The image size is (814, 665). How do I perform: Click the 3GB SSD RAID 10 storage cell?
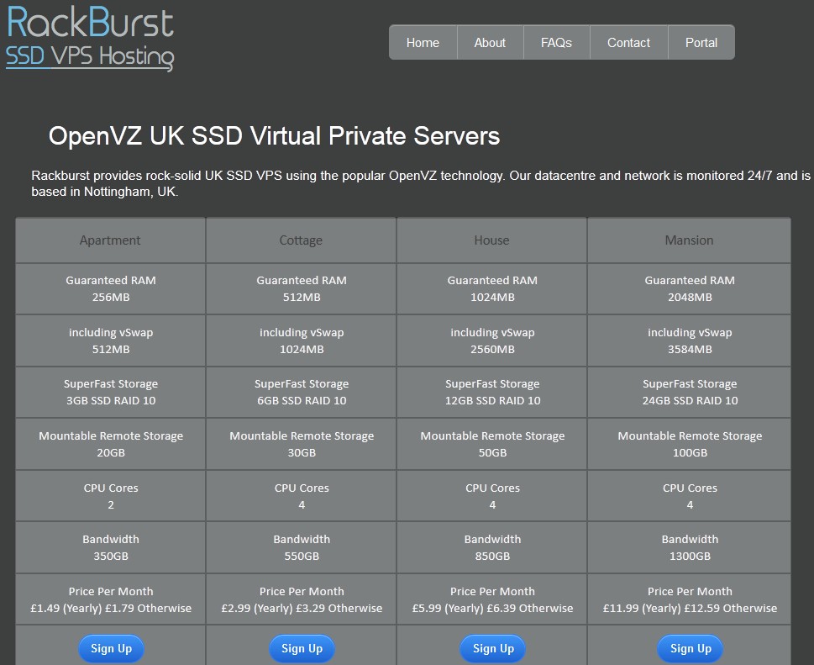111,393
